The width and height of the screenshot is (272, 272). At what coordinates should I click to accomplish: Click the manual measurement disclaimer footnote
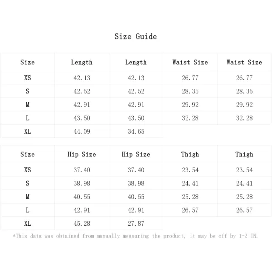click(x=135, y=236)
